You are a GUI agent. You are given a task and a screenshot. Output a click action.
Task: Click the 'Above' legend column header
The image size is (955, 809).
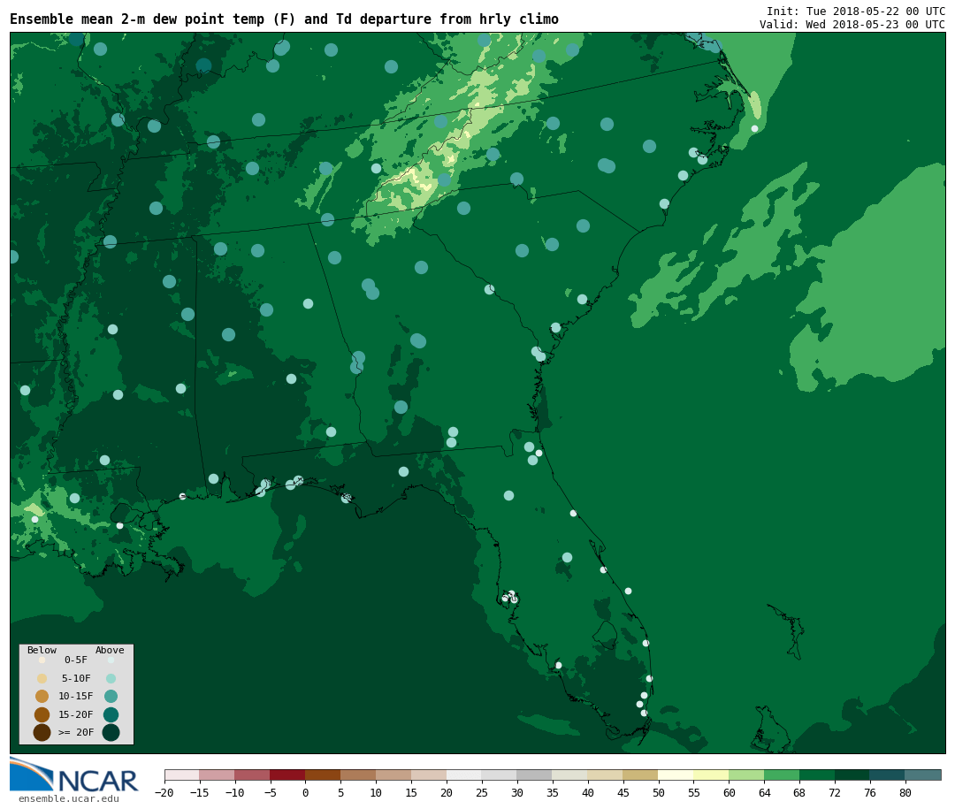[110, 650]
